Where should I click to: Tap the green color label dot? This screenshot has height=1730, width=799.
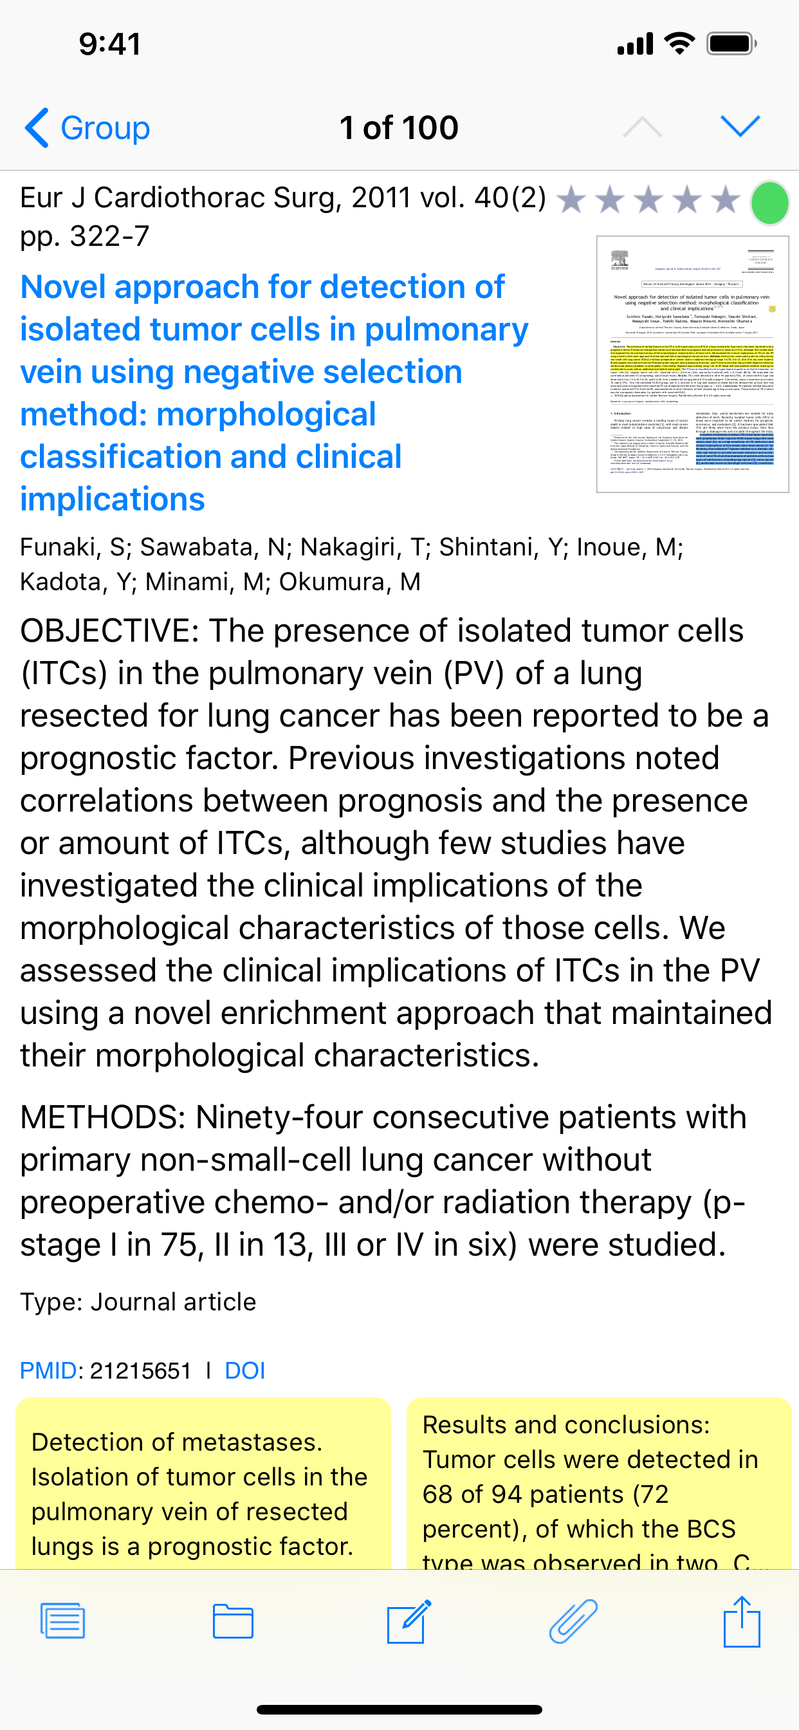[769, 203]
